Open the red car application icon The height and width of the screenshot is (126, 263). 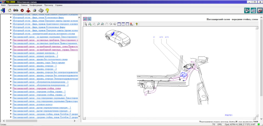[x=260, y=11]
